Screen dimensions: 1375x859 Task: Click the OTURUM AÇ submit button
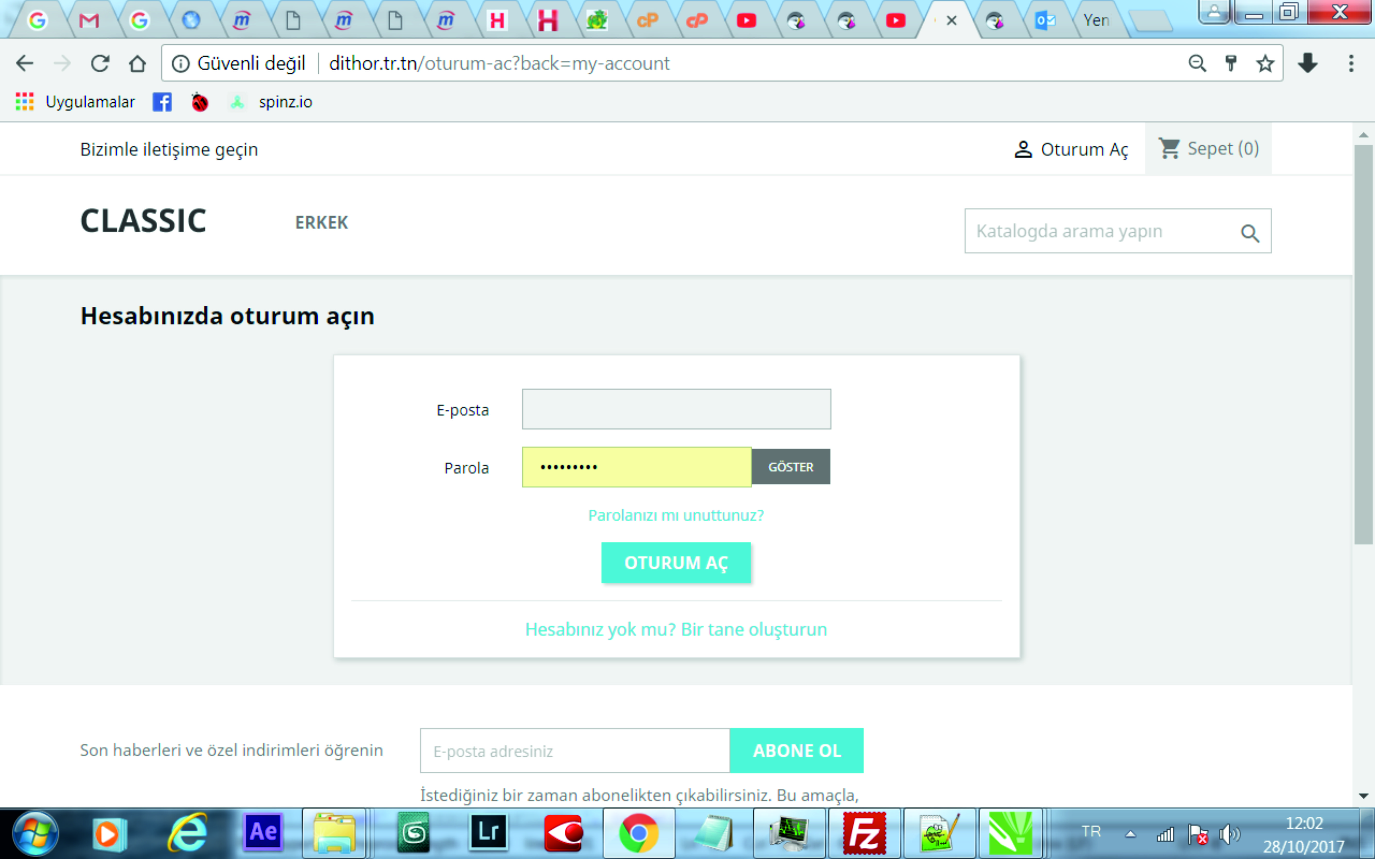(676, 562)
